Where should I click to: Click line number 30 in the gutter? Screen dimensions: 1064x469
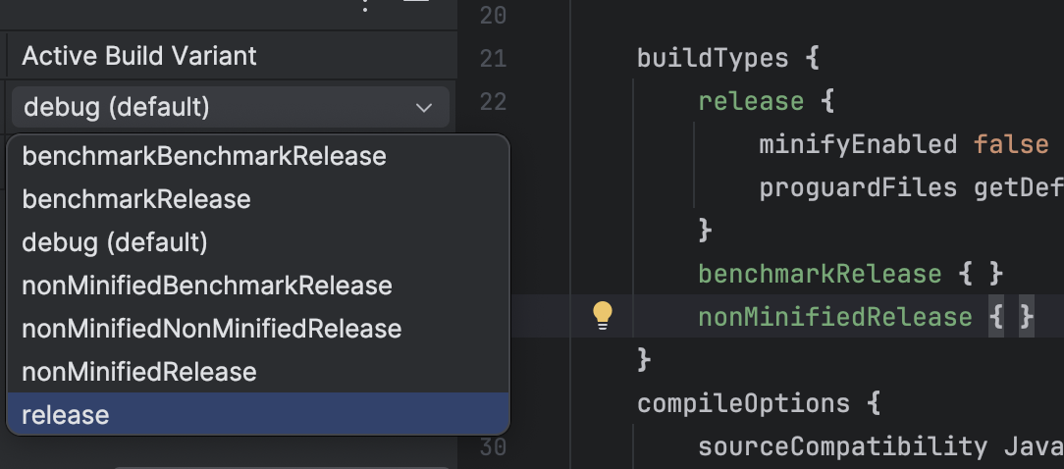click(494, 446)
